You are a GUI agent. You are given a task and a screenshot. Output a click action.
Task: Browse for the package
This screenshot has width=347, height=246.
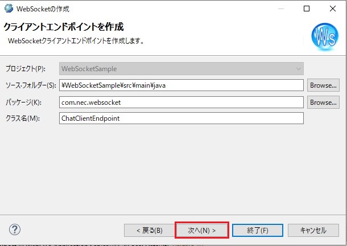point(323,102)
